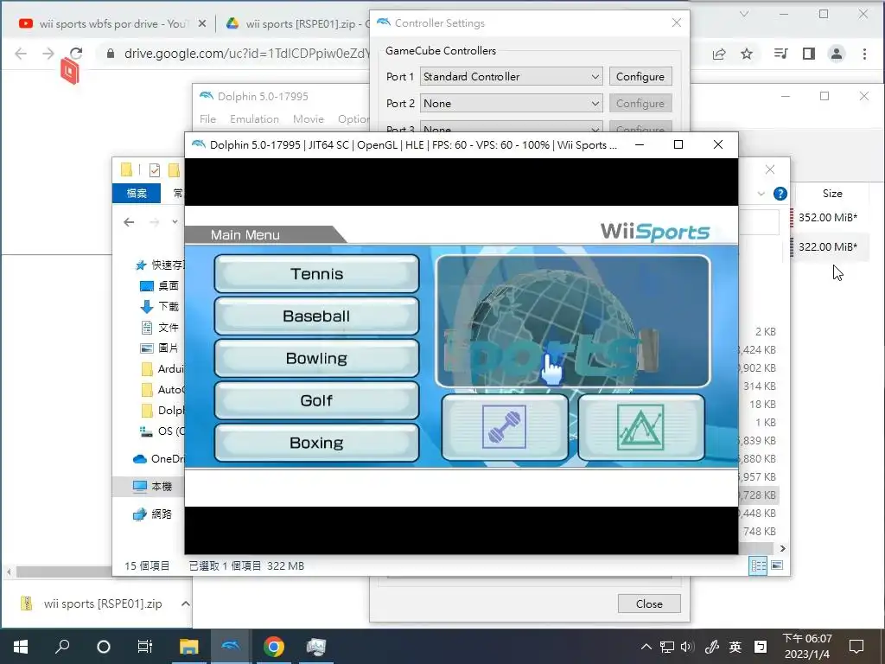Show hidden system tray icons
Image resolution: width=885 pixels, height=664 pixels.
pos(646,647)
